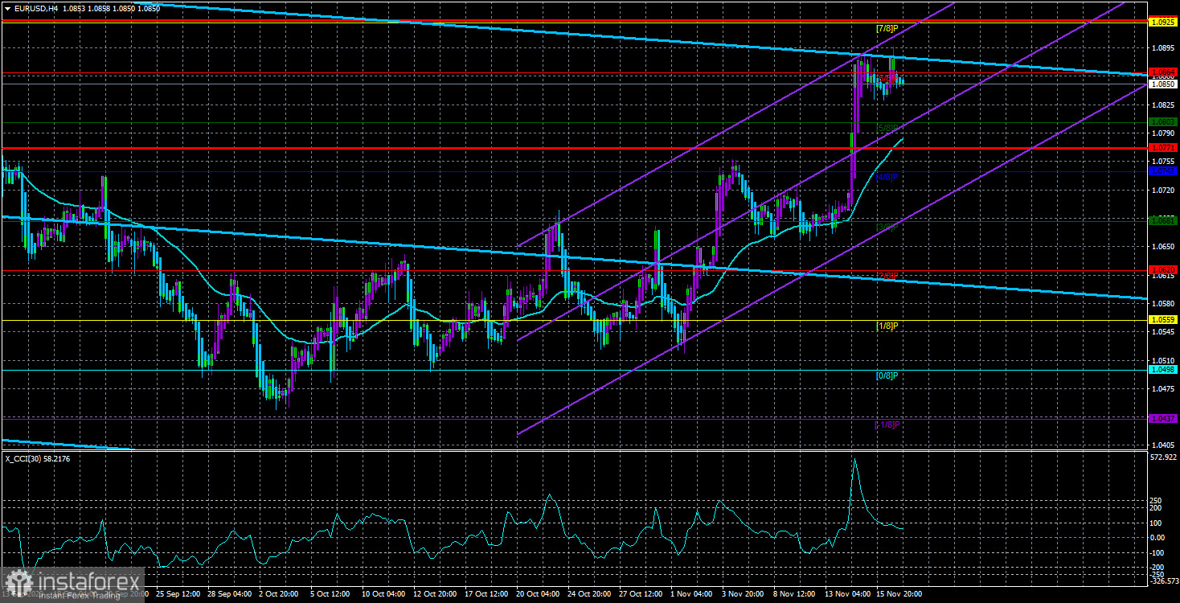
Task: Click the cyan 1.0498 price tag
Action: [1164, 369]
